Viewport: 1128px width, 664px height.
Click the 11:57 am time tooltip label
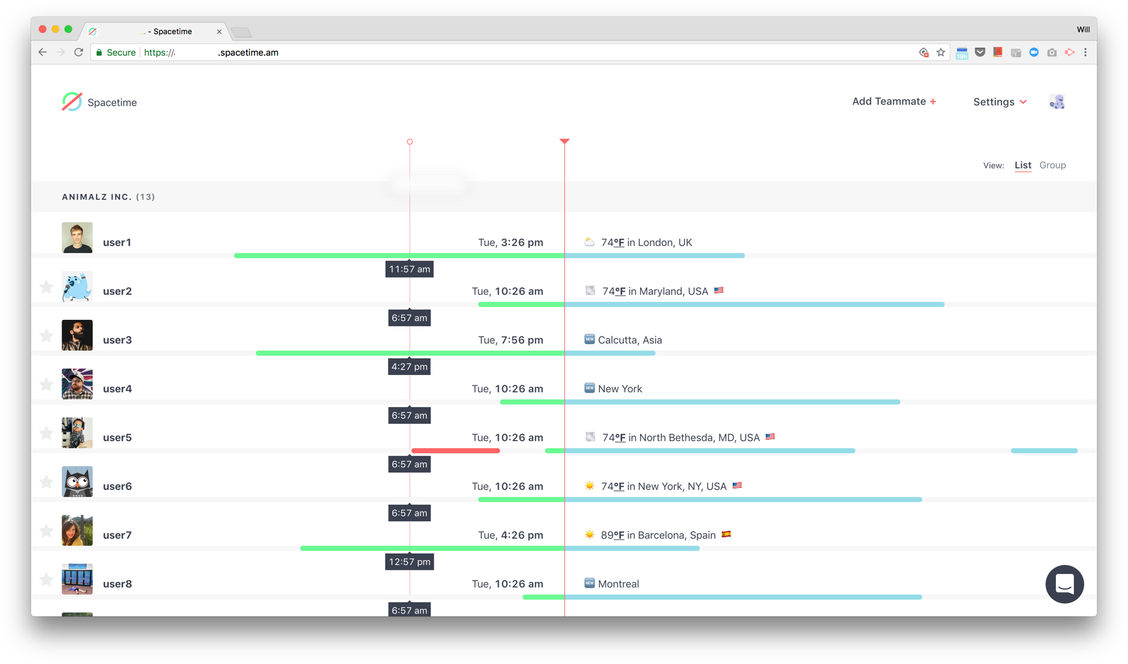[x=409, y=269]
